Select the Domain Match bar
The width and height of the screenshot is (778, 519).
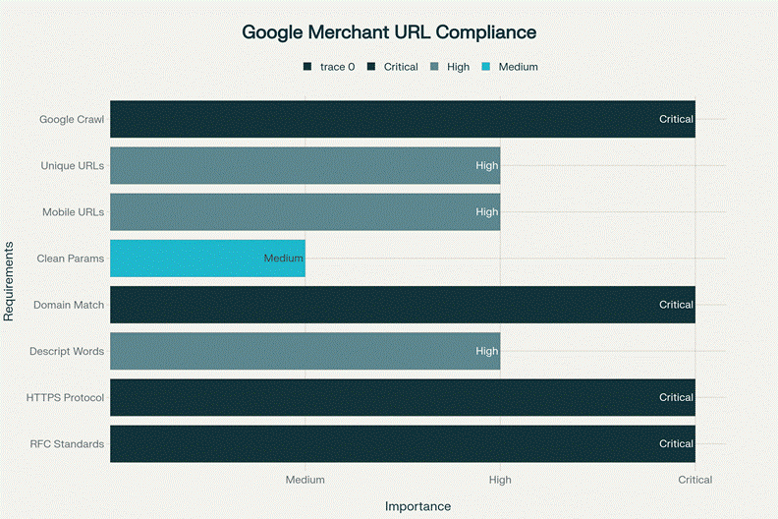tap(403, 305)
